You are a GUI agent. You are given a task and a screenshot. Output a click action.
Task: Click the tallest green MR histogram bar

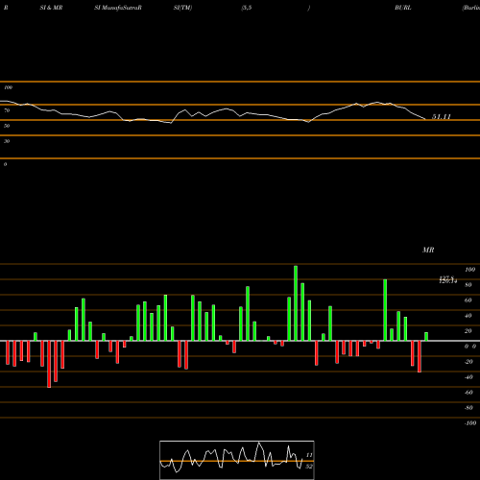coord(296,303)
